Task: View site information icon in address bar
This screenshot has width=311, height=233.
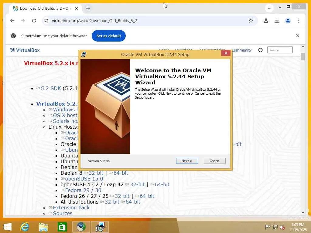Action: [46, 21]
